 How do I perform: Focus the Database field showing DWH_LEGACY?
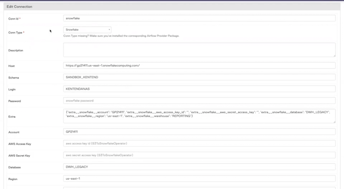tap(199, 167)
